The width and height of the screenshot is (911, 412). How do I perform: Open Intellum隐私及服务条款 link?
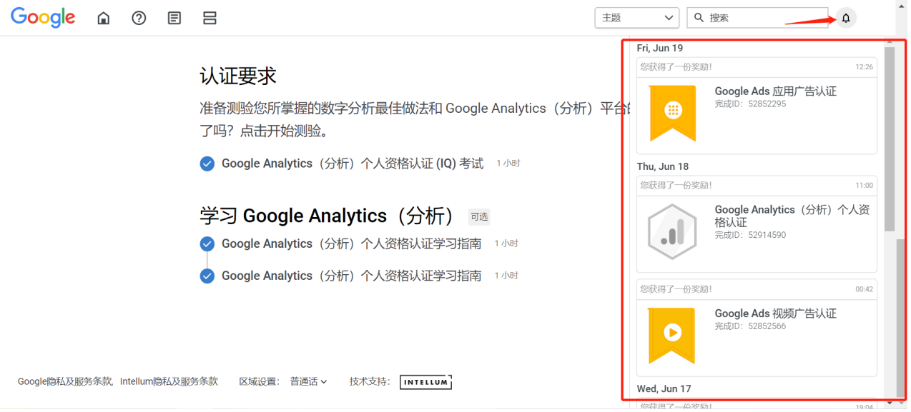click(x=169, y=382)
